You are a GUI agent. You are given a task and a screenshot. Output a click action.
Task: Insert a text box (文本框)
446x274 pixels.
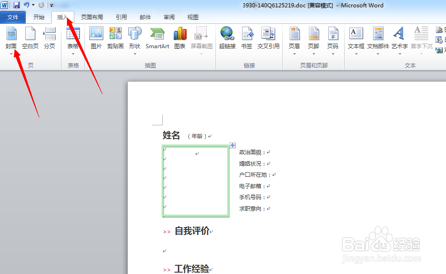356,38
